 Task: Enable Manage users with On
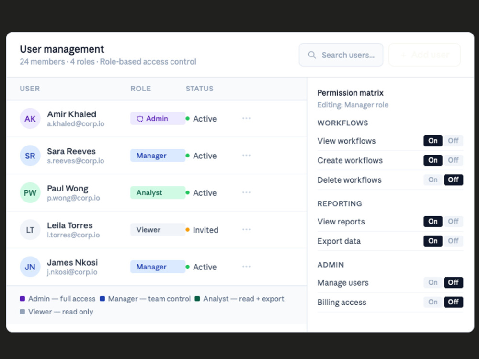[433, 282]
